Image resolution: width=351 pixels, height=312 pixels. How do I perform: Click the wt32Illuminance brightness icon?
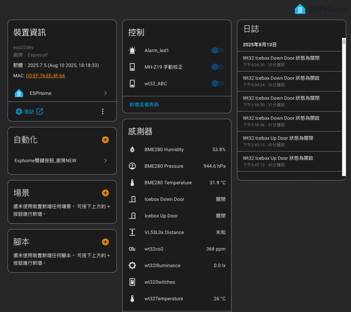point(132,265)
